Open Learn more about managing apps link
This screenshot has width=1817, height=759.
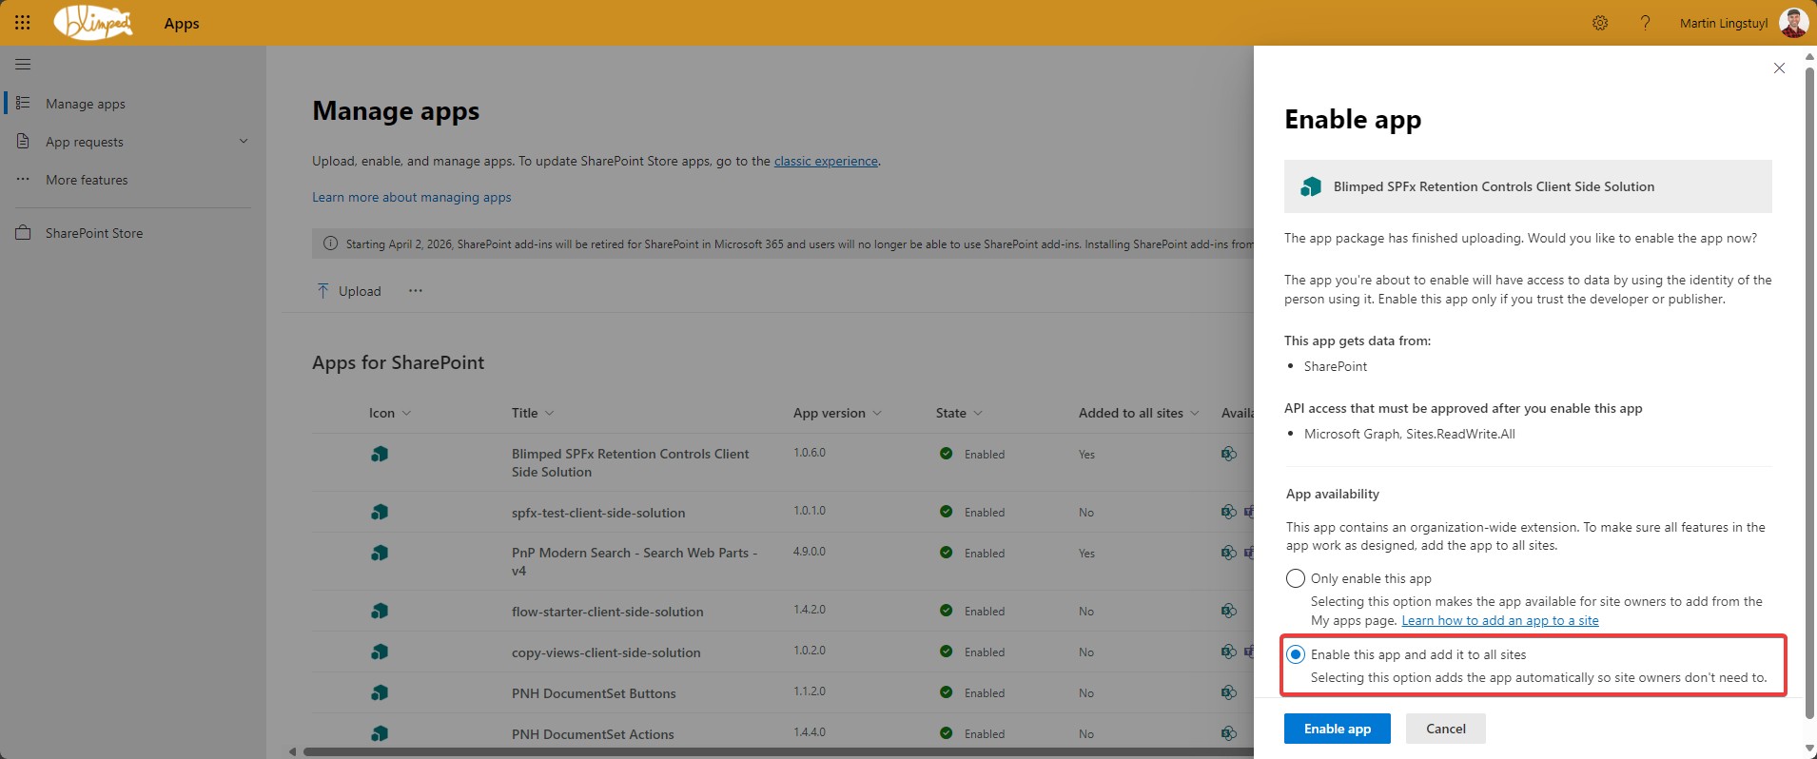tap(412, 197)
